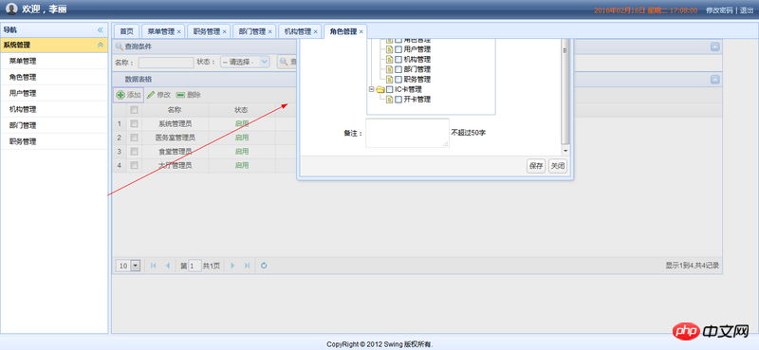Screen dimensions: 759x350
Task: Open the 状态 请选择 dropdown
Action: click(245, 62)
